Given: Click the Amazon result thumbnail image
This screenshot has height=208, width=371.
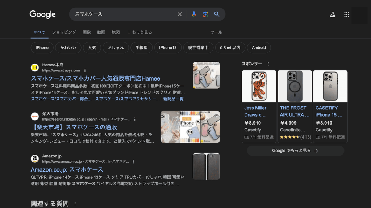Looking at the screenshot, I should pos(206,166).
